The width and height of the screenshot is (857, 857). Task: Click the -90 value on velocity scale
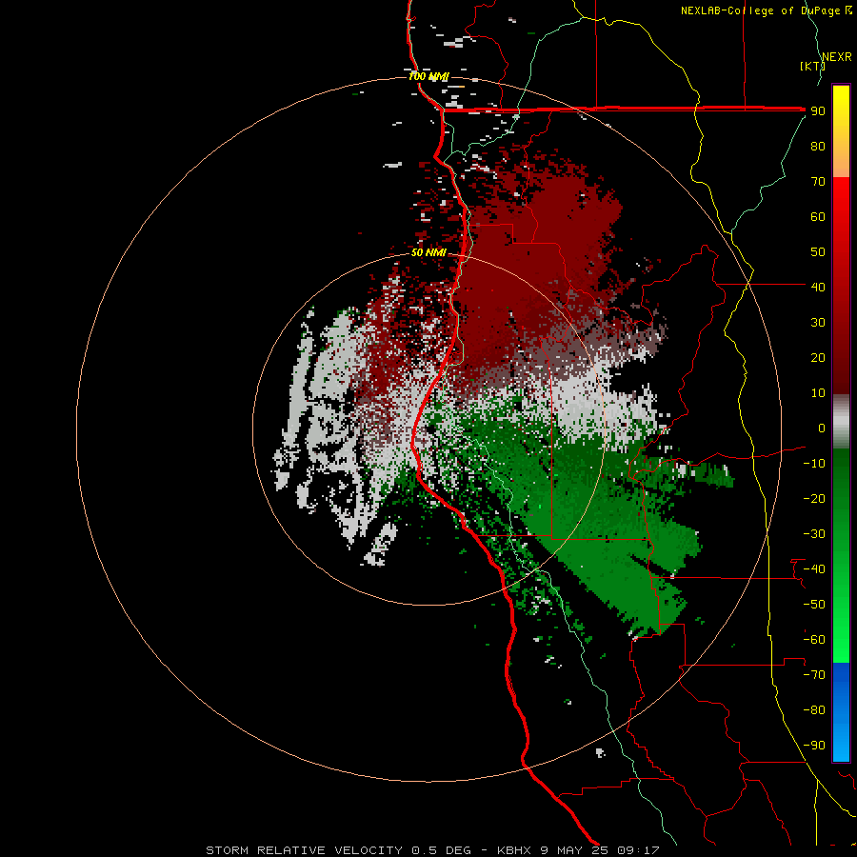tap(814, 746)
